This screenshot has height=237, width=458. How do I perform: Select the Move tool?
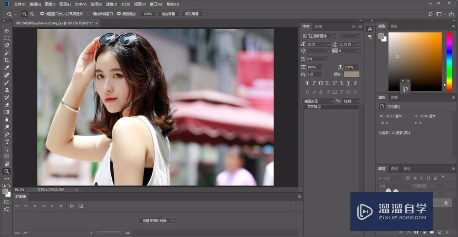pos(7,31)
